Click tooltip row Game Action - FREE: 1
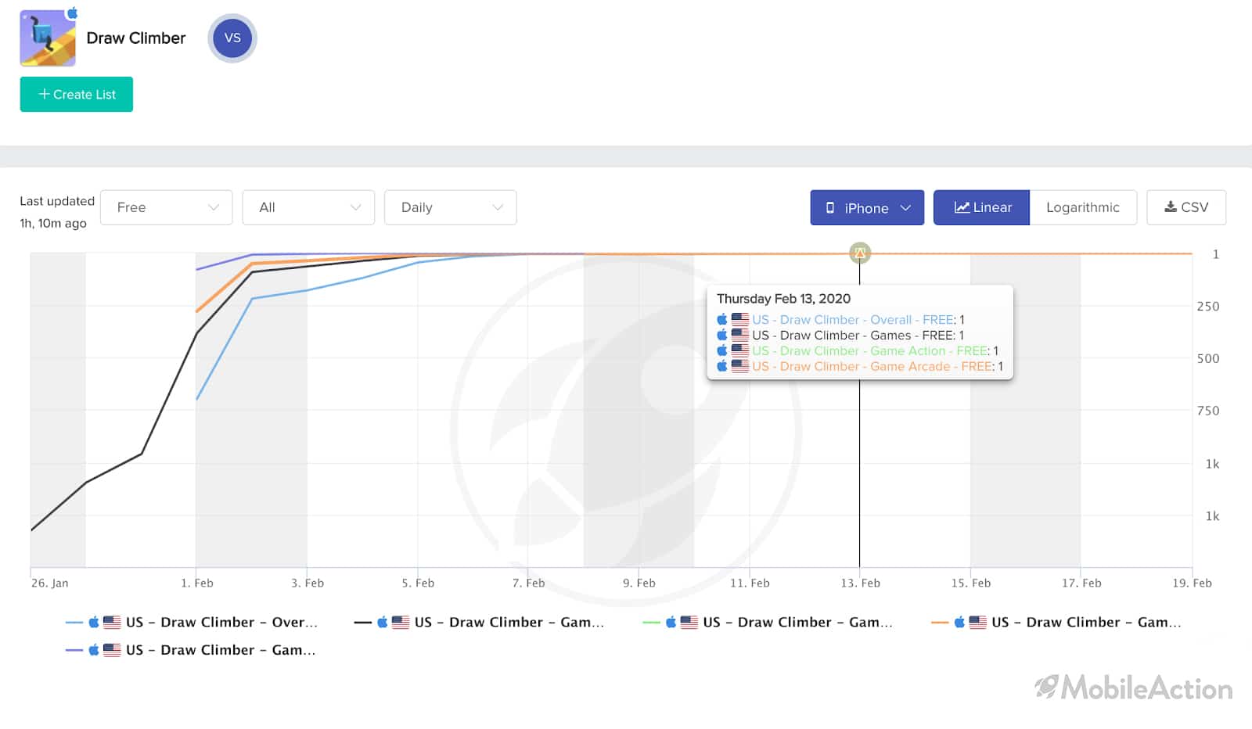Viewport: 1252px width, 729px height. (858, 351)
